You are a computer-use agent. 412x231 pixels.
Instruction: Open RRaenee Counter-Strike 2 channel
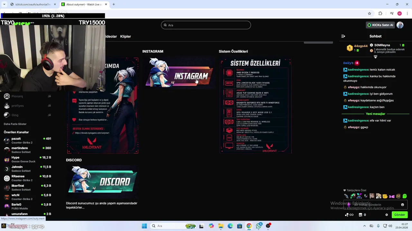click(x=28, y=178)
